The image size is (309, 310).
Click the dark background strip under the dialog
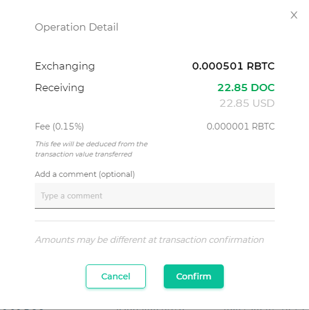(x=154, y=309)
